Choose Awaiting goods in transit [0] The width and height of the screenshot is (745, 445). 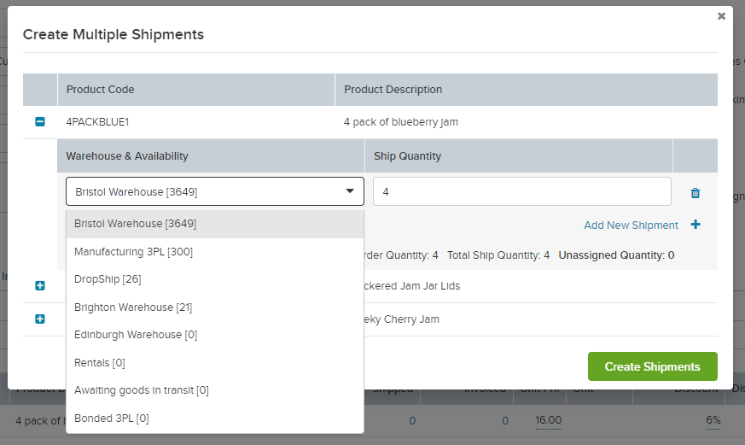click(142, 390)
